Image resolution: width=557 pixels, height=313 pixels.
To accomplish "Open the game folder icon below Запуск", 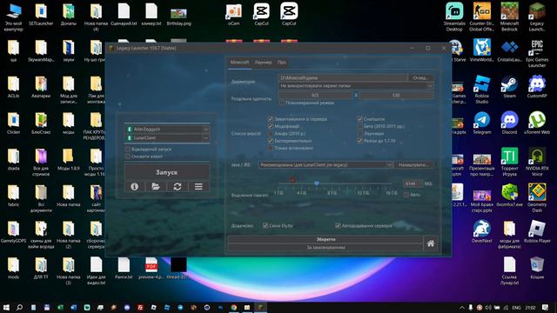I will (156, 186).
